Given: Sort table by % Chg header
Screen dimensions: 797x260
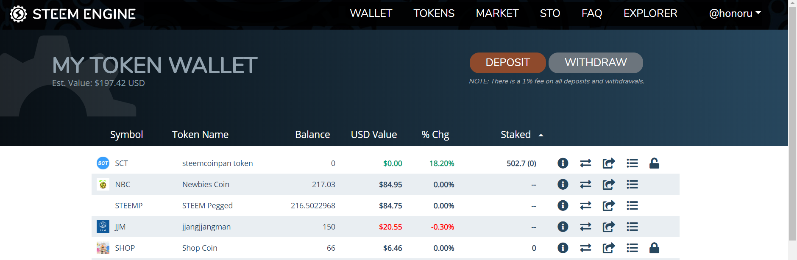Looking at the screenshot, I should 435,135.
